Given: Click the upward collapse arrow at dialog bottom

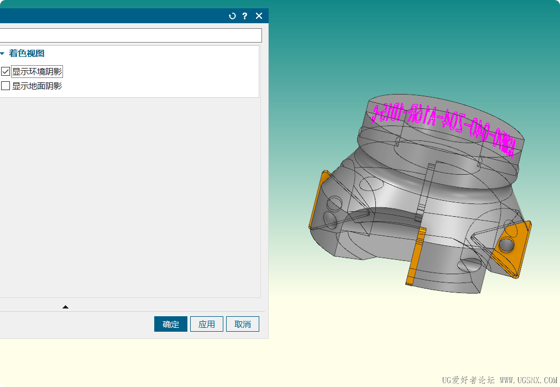Looking at the screenshot, I should pos(66,307).
